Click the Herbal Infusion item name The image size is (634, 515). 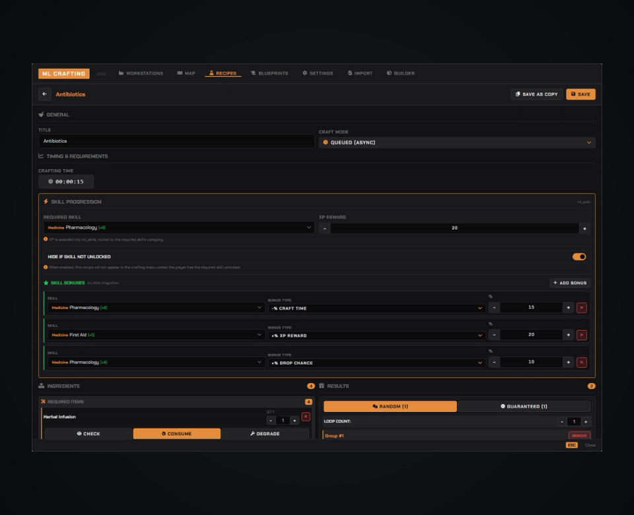(x=59, y=417)
